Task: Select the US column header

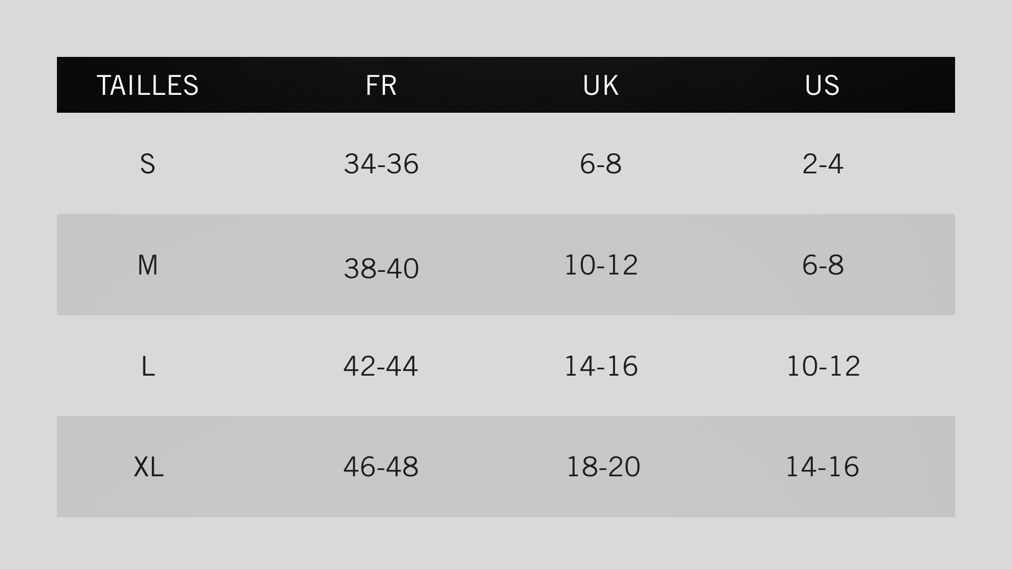Action: pyautogui.click(x=822, y=85)
